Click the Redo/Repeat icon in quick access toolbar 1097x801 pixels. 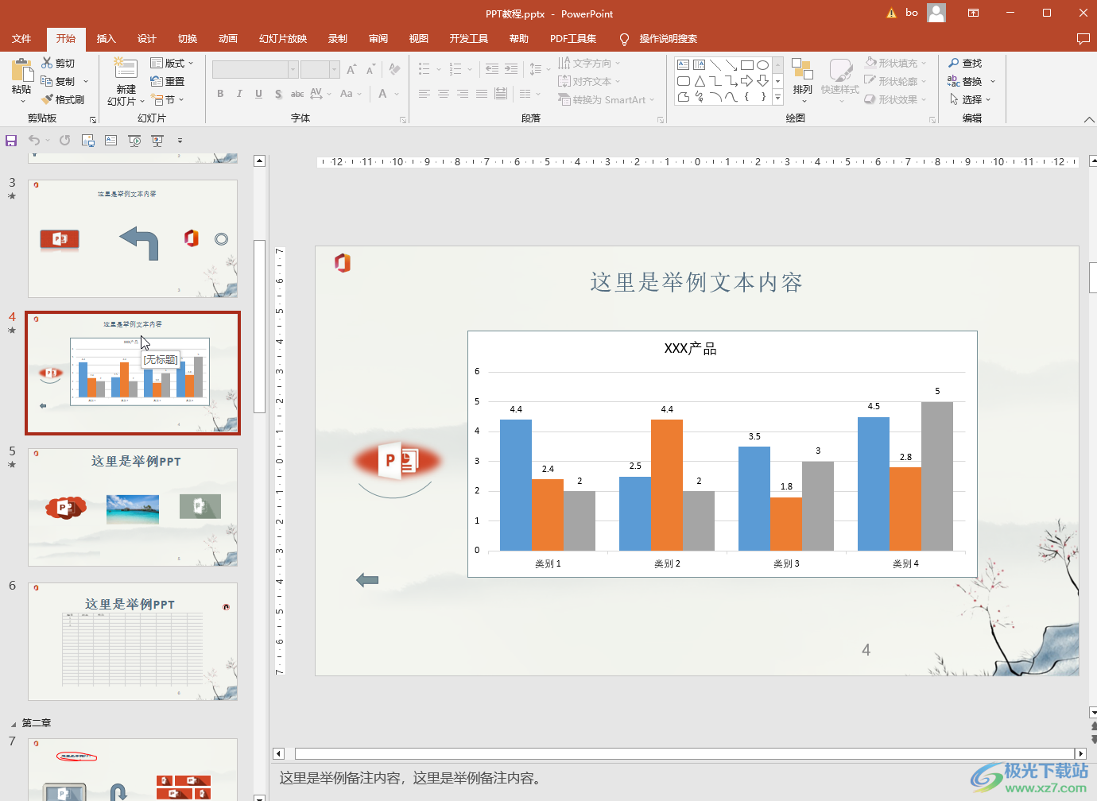[x=64, y=141]
